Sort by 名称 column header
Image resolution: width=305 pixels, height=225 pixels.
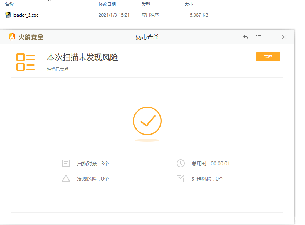click(9, 4)
